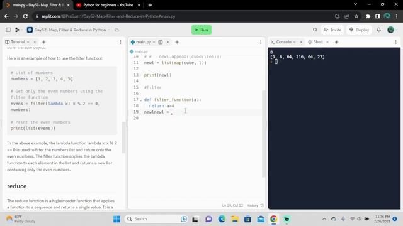Open Replit notifications bell
403x226 pixels.
coord(378,30)
